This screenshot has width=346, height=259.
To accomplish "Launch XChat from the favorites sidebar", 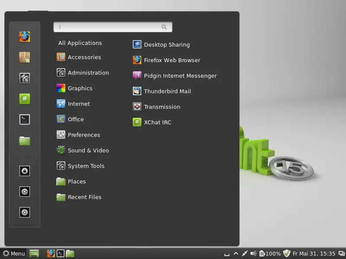I will coord(25,99).
